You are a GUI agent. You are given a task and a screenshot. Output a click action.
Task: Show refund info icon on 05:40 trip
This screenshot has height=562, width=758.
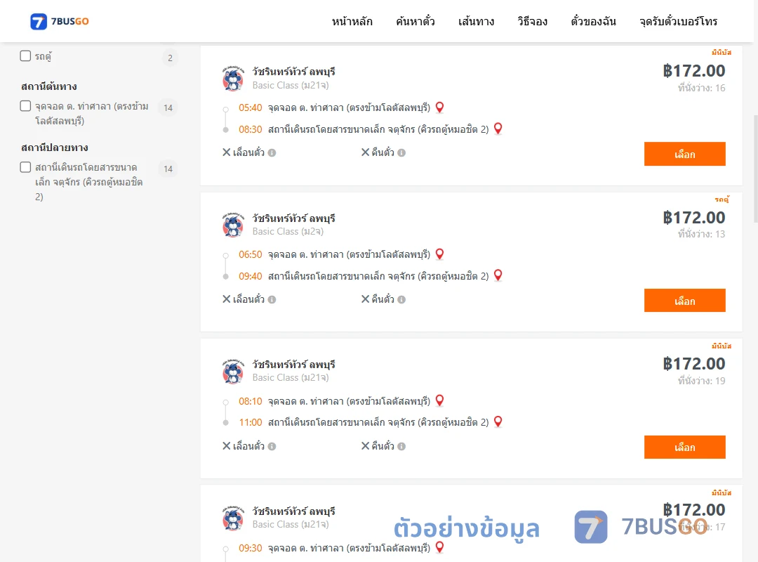pyautogui.click(x=401, y=153)
